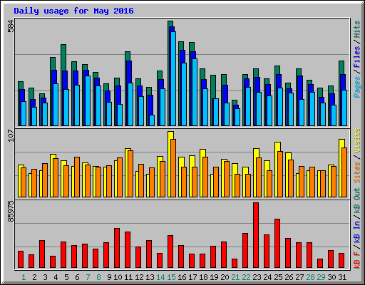
Task: Click day label 28 on the axis
Action: pos(310,277)
